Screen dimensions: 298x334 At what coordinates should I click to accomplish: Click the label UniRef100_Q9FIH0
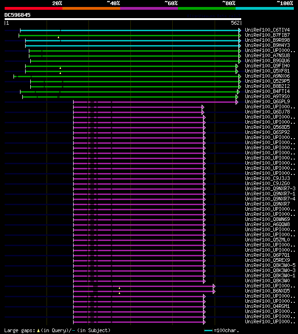click(267, 66)
